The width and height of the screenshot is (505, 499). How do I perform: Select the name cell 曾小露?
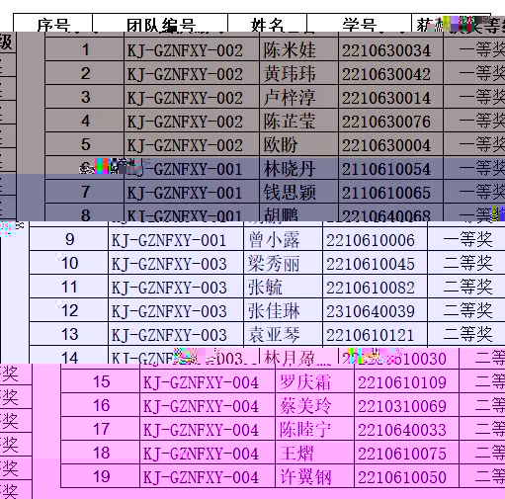pyautogui.click(x=283, y=239)
